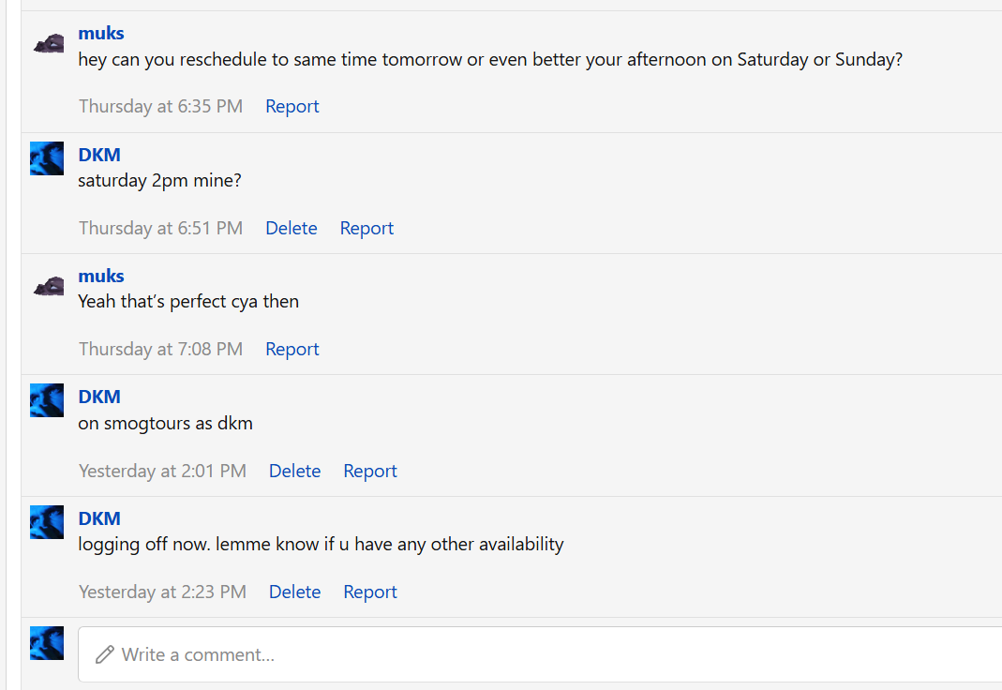Click DKM avatar beside "on smogtours as dkm"
Image resolution: width=1002 pixels, height=690 pixels.
coord(47,400)
